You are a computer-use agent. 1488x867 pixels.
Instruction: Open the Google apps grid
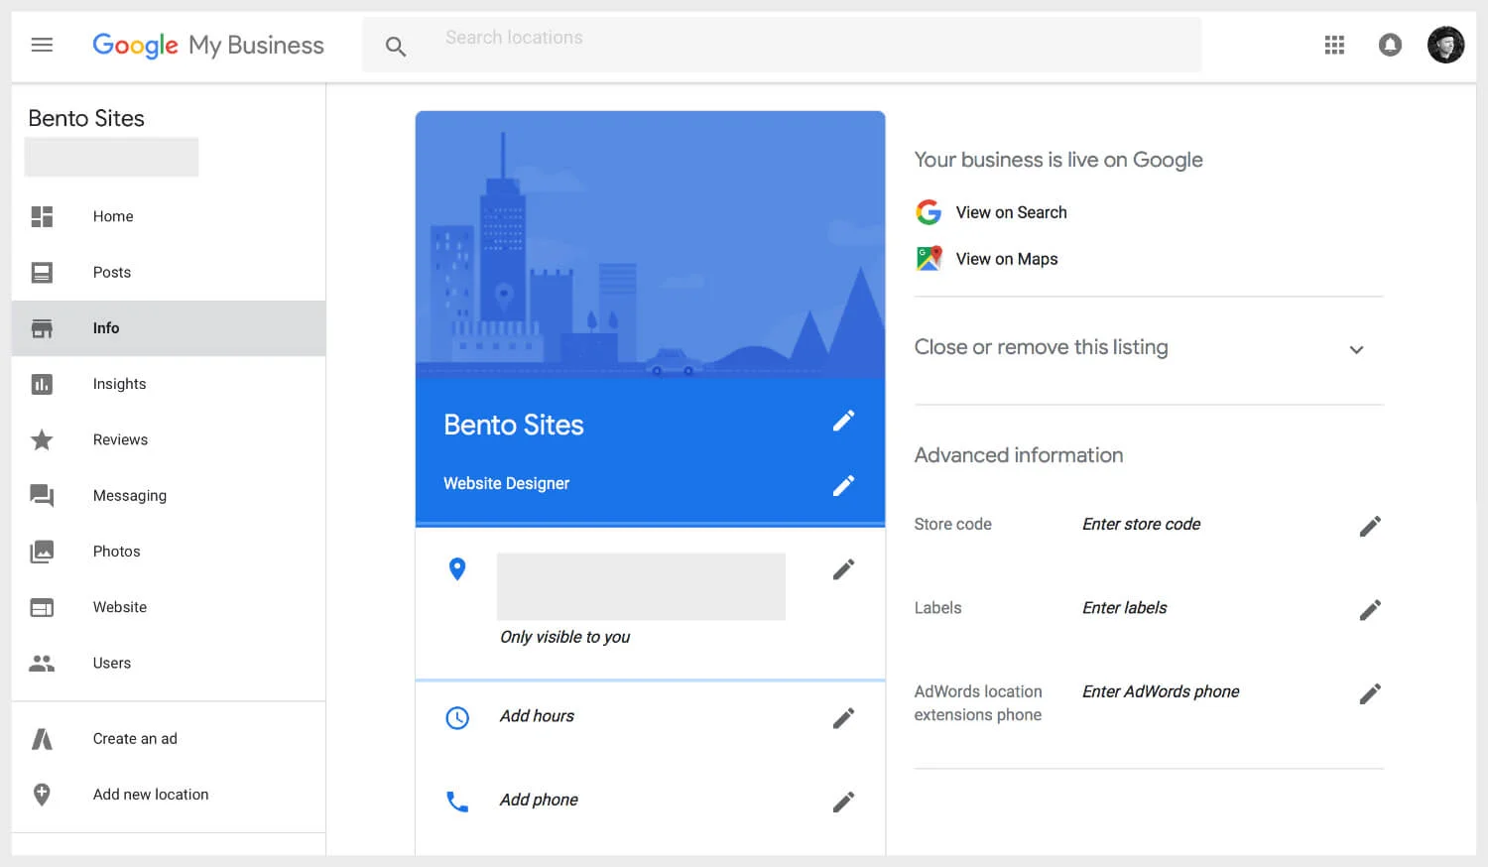[x=1334, y=45]
